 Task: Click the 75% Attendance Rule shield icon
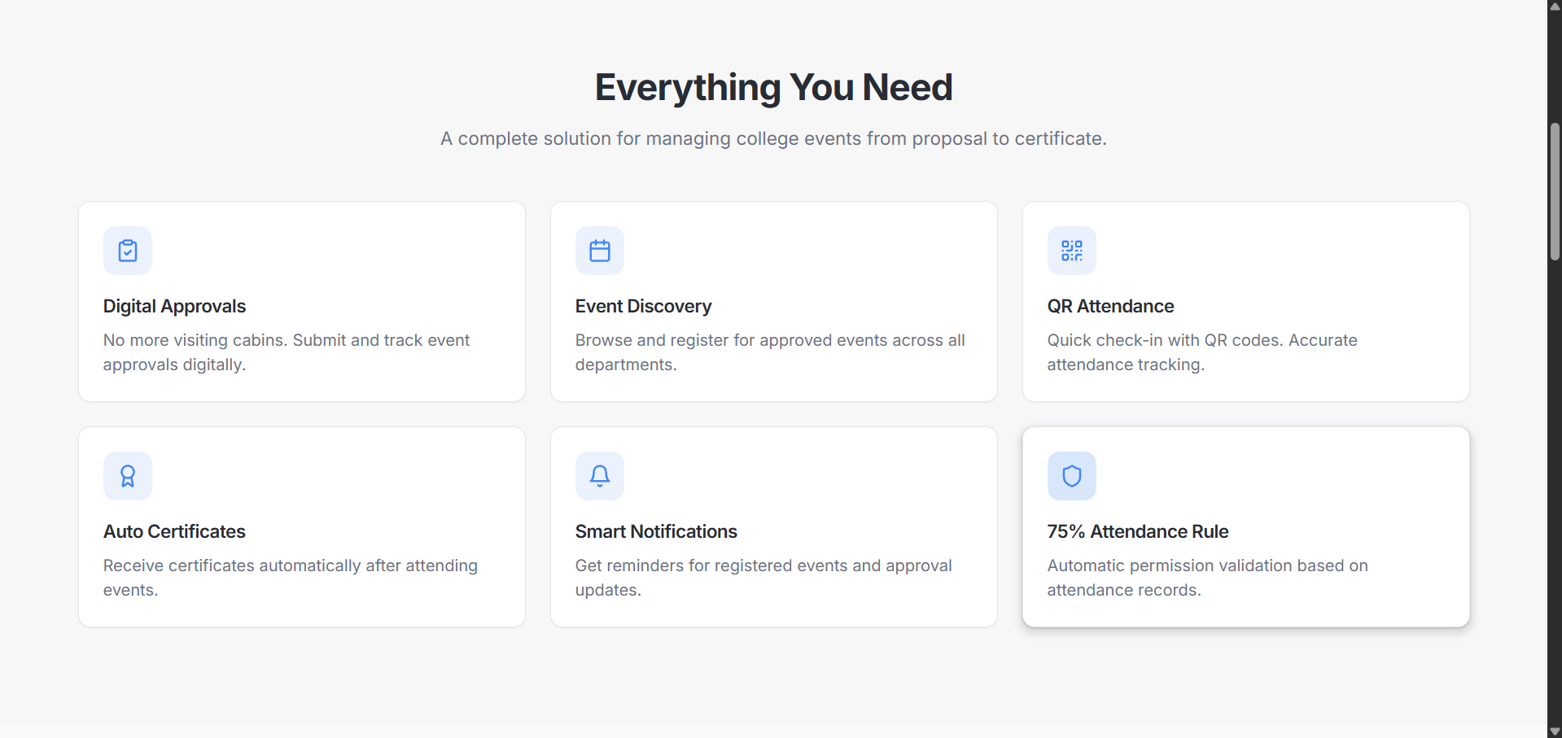click(1071, 476)
